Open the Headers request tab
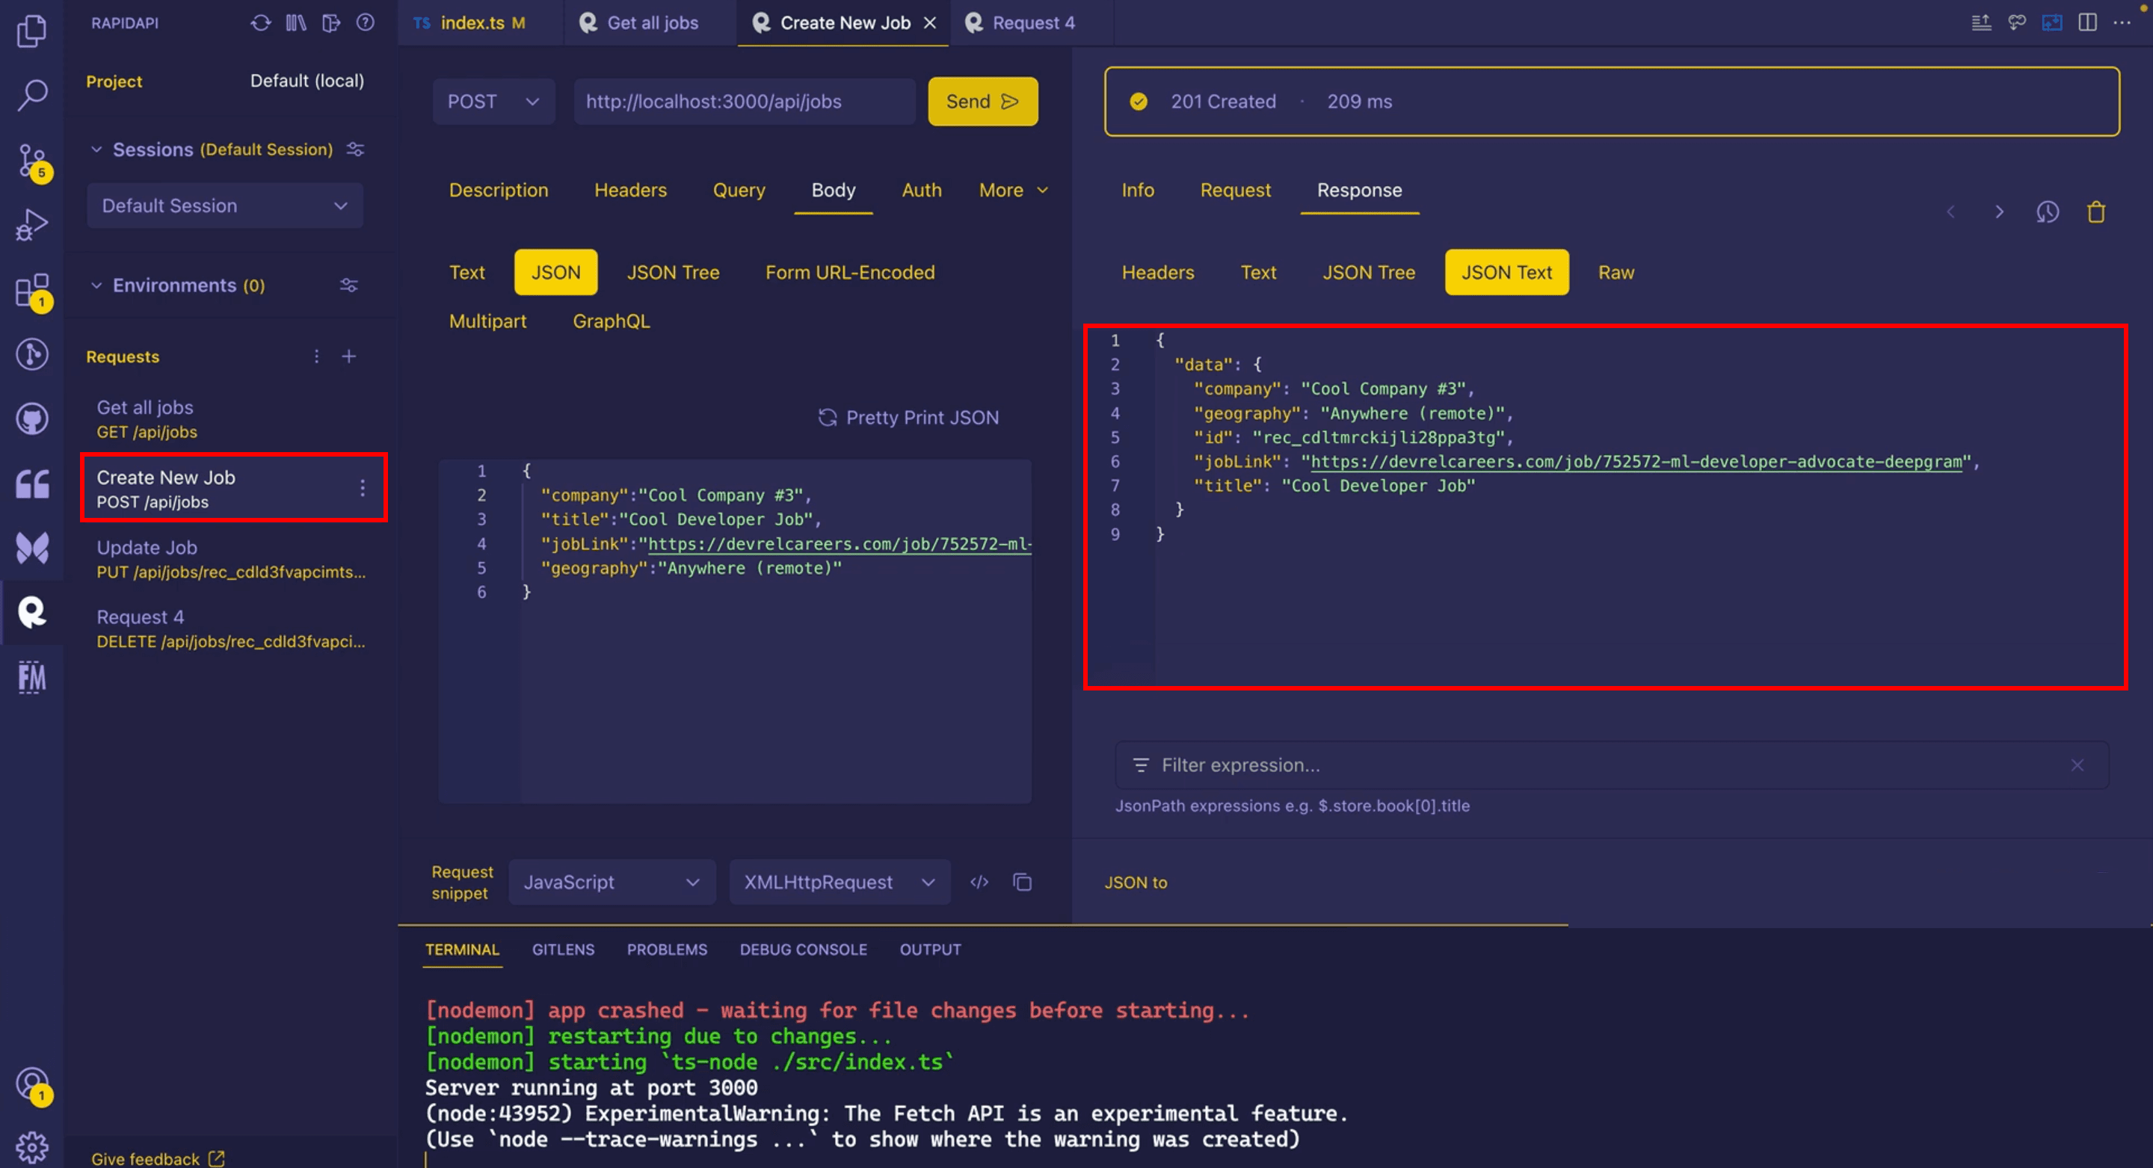The image size is (2153, 1168). (x=630, y=191)
